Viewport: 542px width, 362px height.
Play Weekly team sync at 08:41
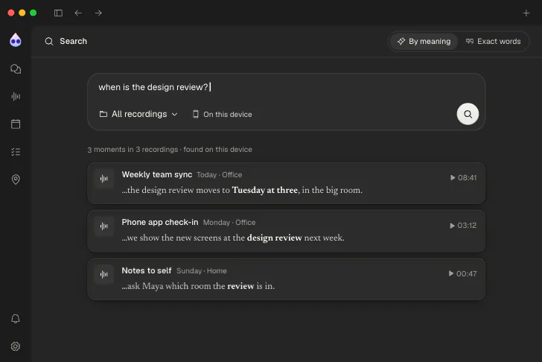(463, 178)
